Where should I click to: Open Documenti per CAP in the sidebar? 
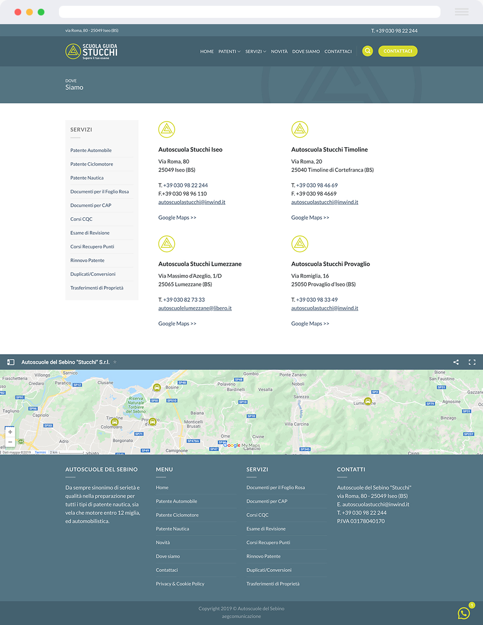click(x=91, y=205)
